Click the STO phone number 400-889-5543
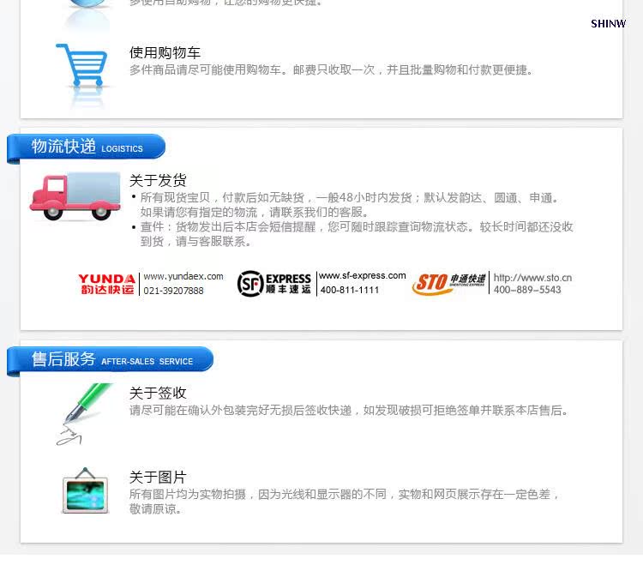Viewport: 643px width, 583px height. 527,290
